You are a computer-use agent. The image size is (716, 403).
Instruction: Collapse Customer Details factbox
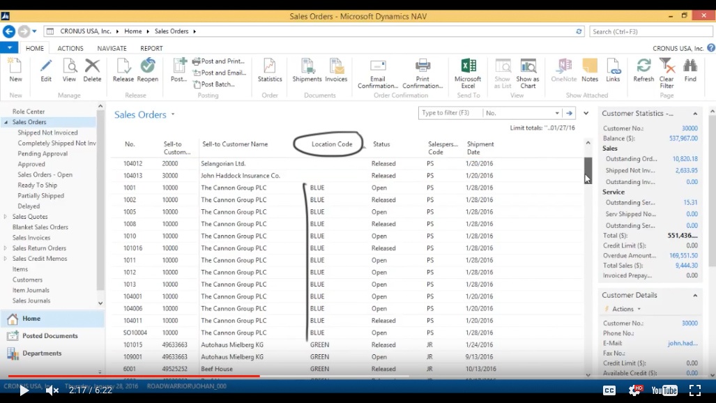click(695, 296)
